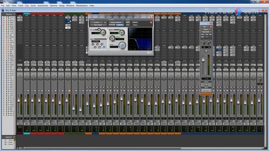Viewport: 269px width, 151px height.
Task: Open the Track menu
Action: (21, 5)
